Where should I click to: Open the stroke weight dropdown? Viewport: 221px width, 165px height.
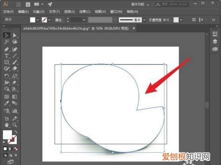[84, 20]
